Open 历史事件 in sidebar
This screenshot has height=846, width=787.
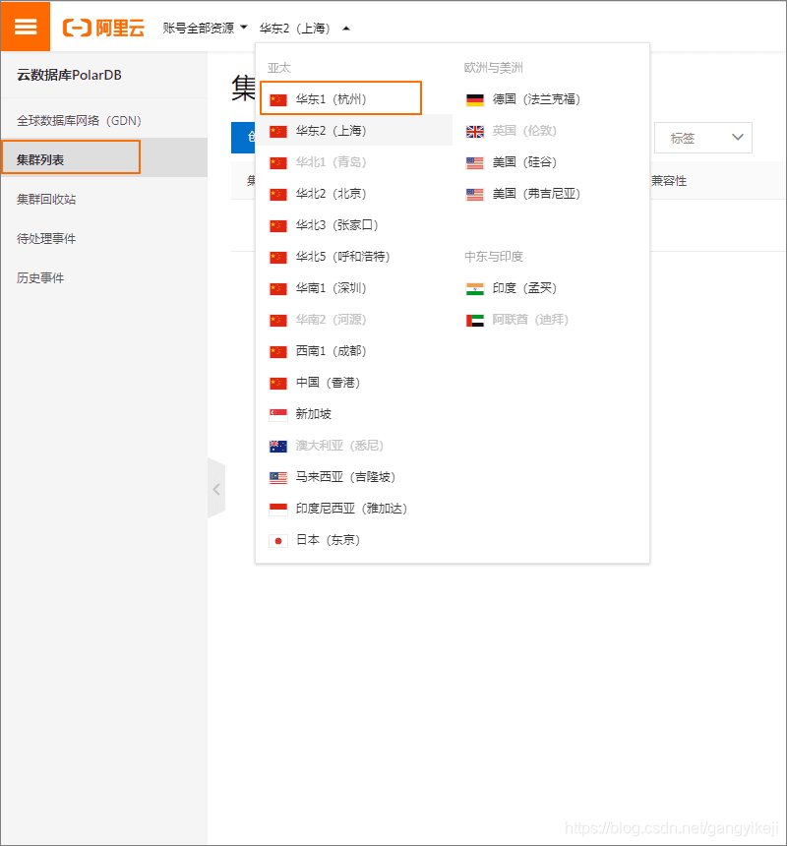point(40,277)
